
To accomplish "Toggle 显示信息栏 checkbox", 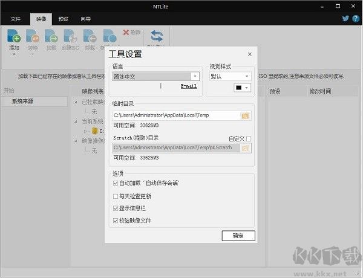I will coord(116,208).
